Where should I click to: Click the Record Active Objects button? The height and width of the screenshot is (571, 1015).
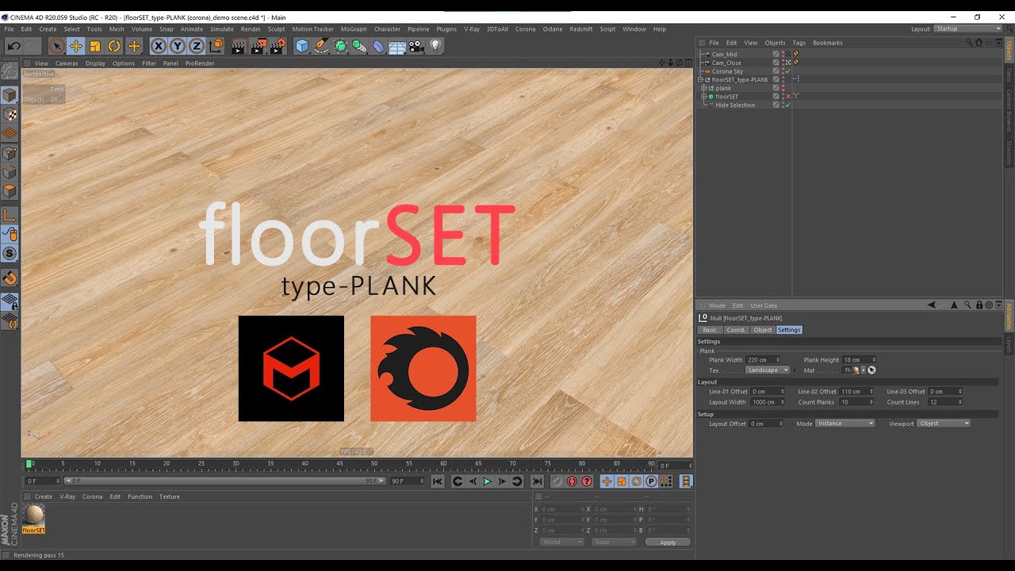[x=557, y=481]
